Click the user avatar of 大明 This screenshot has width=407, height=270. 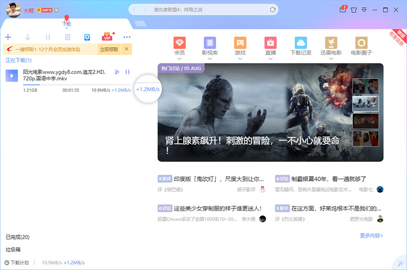[13, 10]
